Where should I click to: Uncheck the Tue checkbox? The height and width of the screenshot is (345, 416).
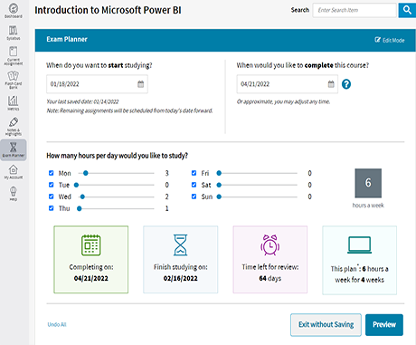tap(52, 185)
